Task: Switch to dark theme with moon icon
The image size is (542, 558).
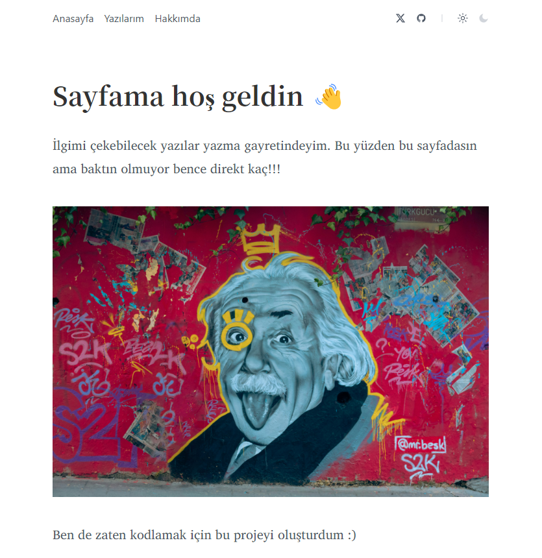Action: (483, 18)
